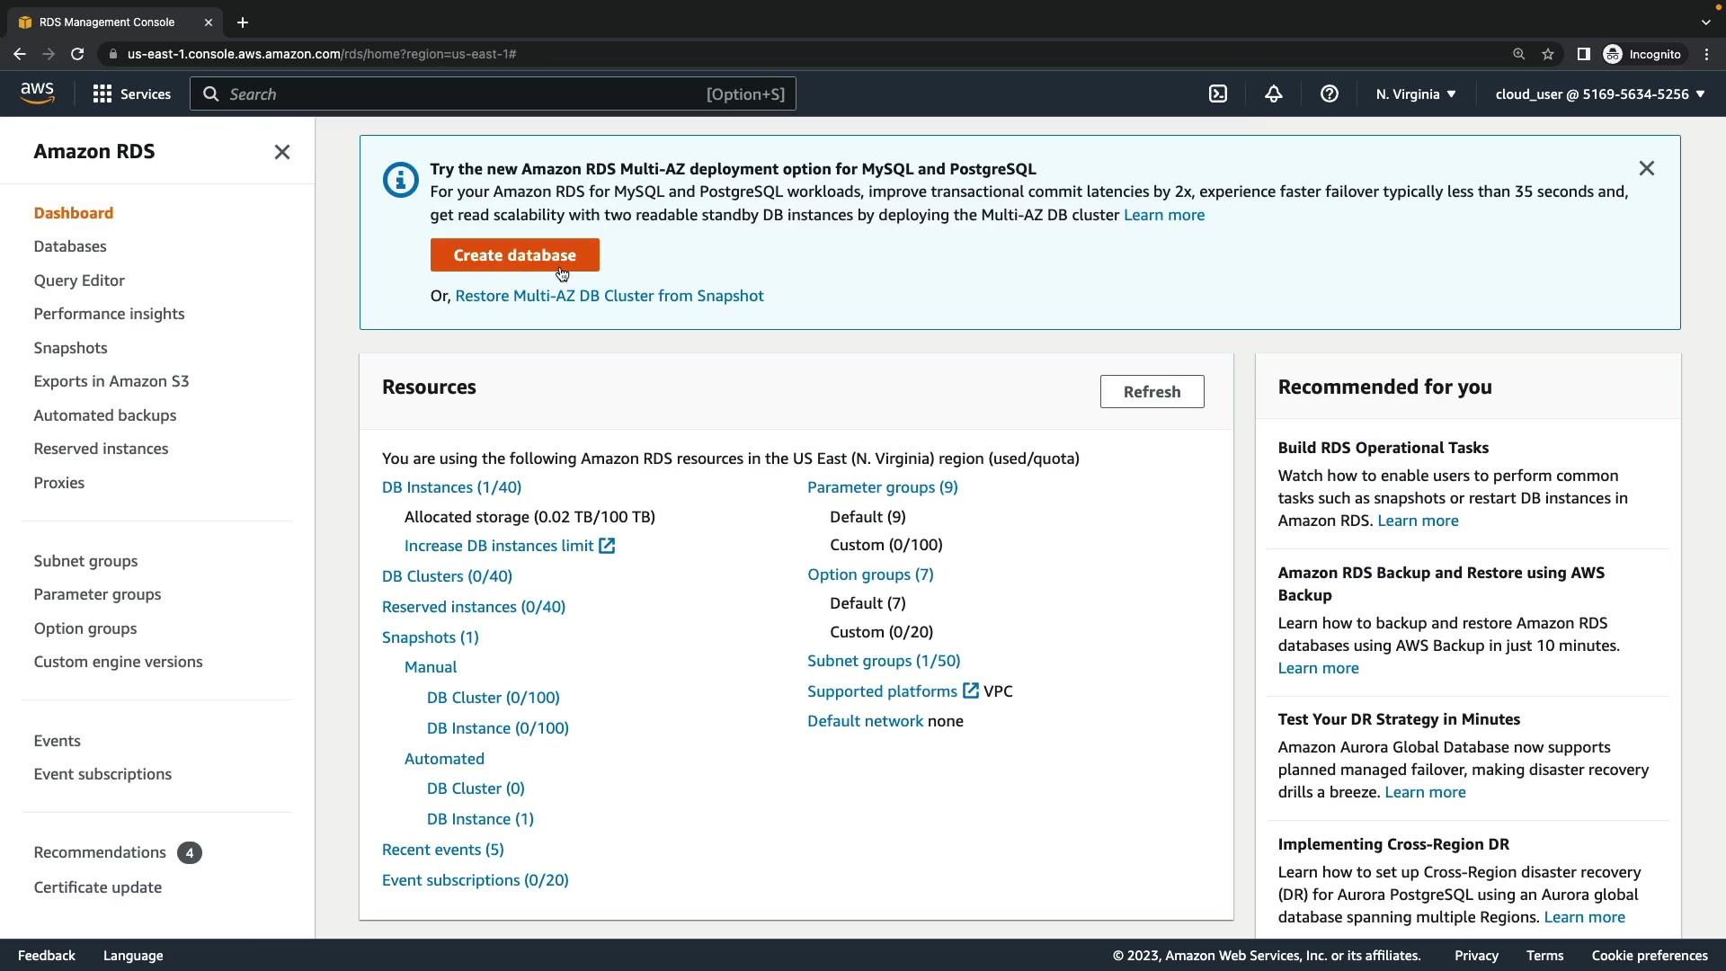1726x971 pixels.
Task: Click the Create database button
Action: pos(514,255)
